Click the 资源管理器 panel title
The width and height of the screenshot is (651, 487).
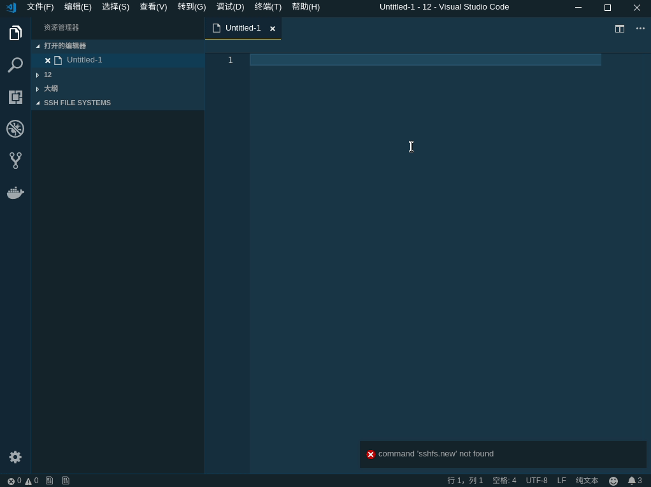tap(61, 27)
